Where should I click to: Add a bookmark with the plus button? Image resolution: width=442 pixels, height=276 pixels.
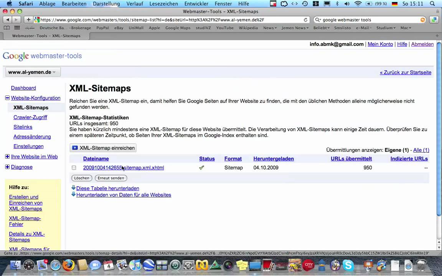pyautogui.click(x=28, y=20)
